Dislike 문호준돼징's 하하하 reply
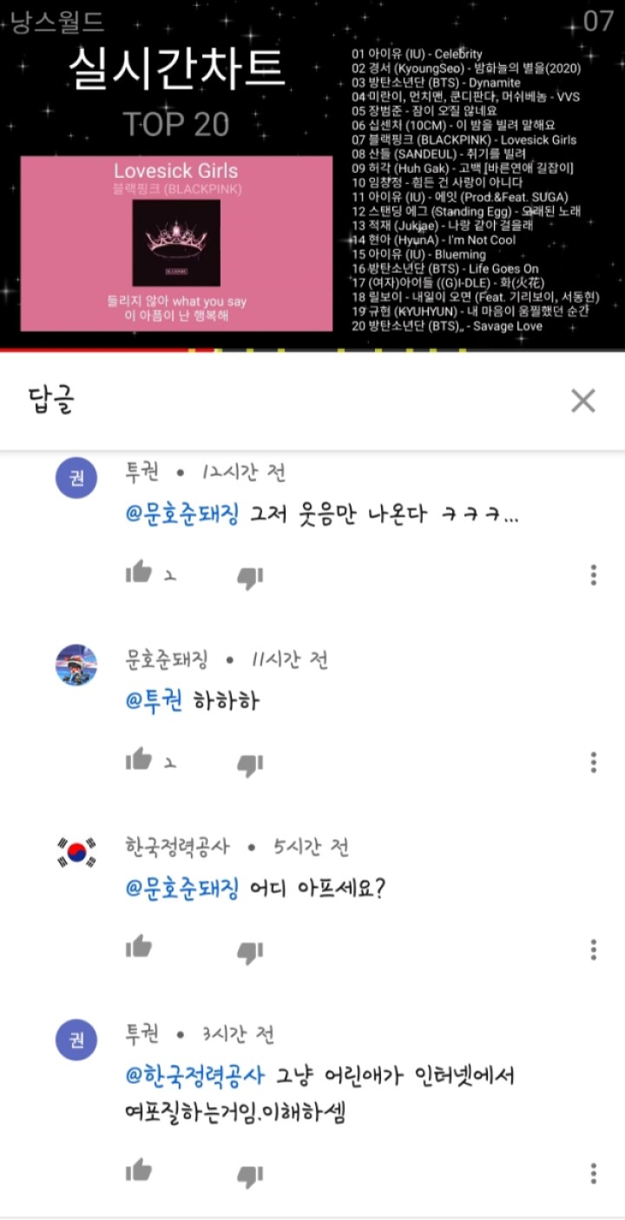This screenshot has width=625, height=1220. point(250,764)
